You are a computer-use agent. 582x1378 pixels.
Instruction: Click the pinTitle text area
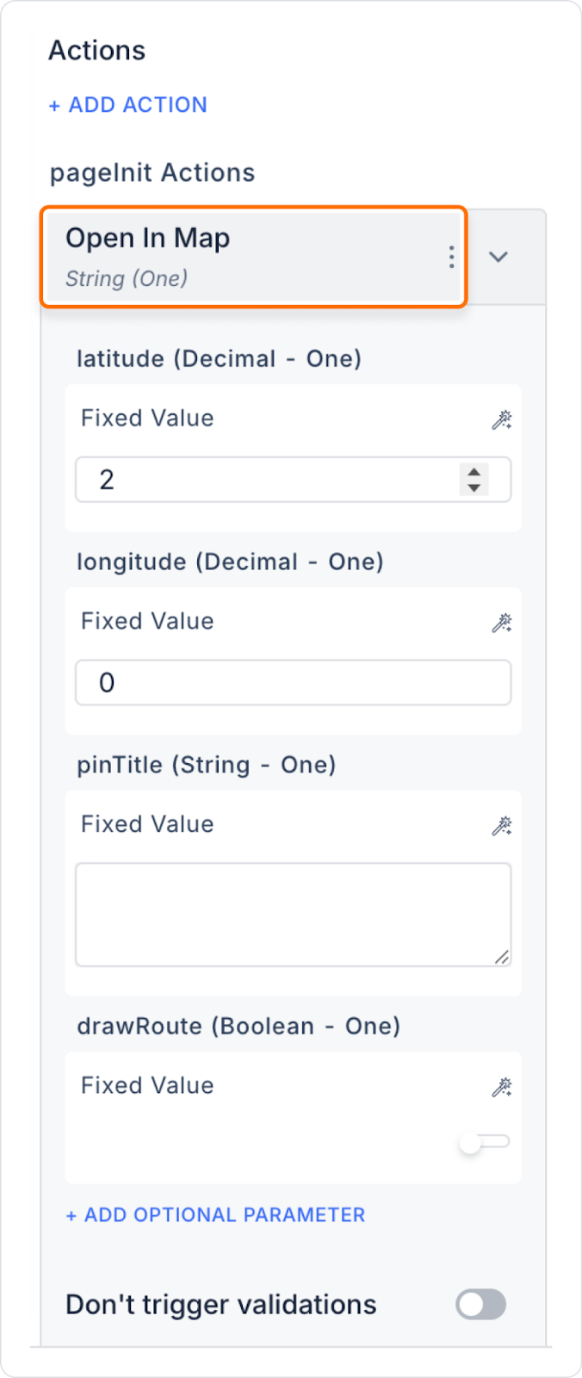pos(293,915)
